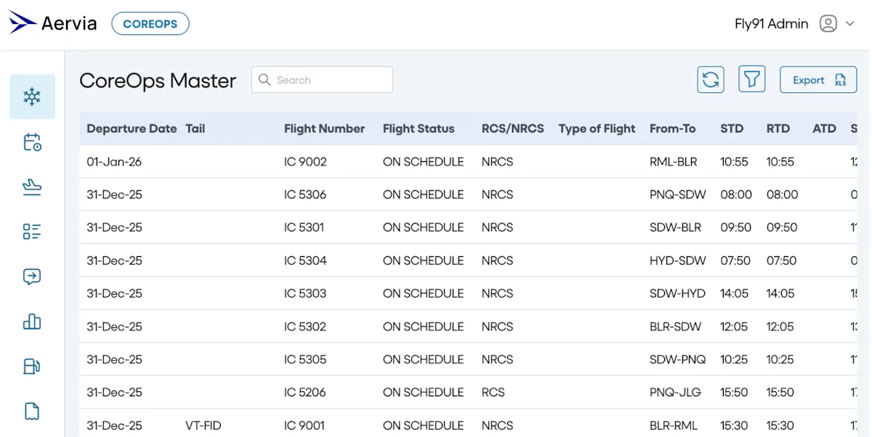This screenshot has width=872, height=437.
Task: Focus the Search input field
Action: pyautogui.click(x=322, y=80)
